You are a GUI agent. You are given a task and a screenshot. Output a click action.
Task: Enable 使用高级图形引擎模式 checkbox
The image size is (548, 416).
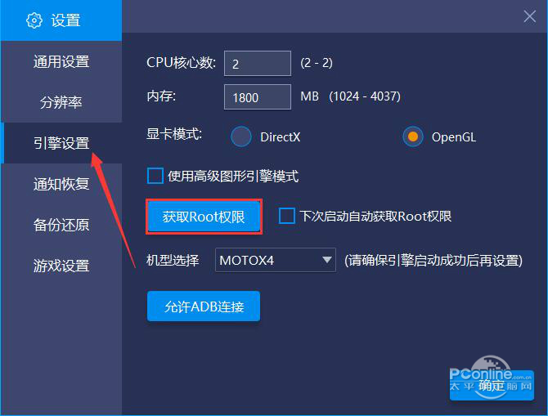[155, 176]
